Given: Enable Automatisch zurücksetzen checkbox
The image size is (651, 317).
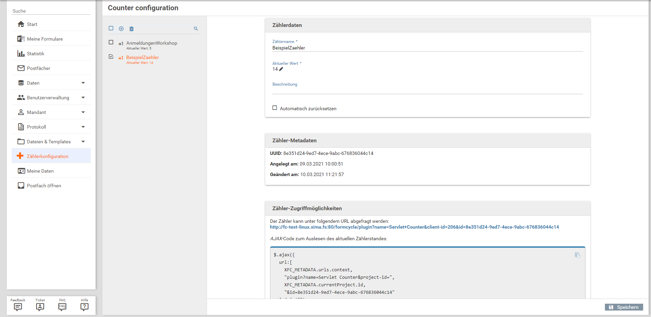Looking at the screenshot, I should point(274,108).
